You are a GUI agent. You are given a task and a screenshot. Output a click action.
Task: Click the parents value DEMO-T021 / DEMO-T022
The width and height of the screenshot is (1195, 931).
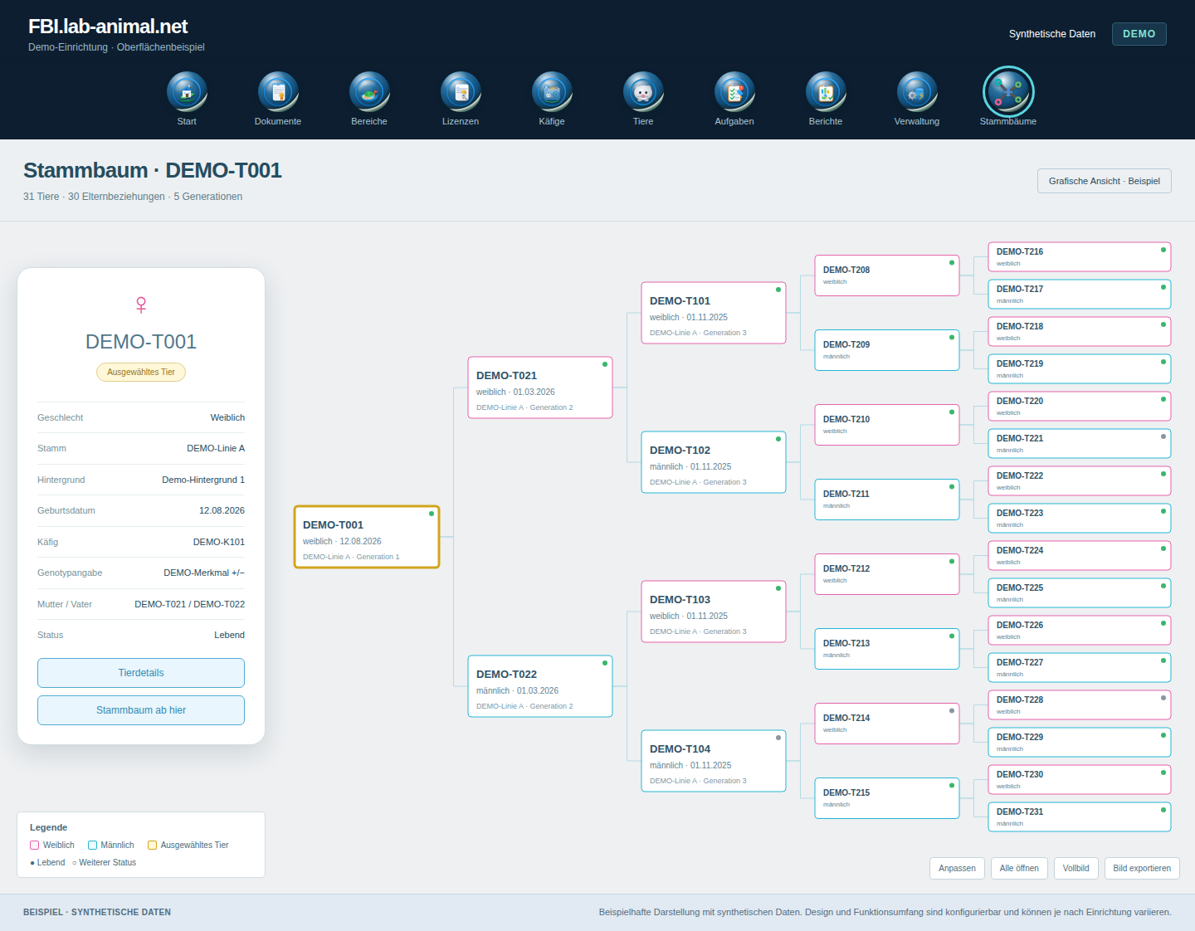[190, 604]
